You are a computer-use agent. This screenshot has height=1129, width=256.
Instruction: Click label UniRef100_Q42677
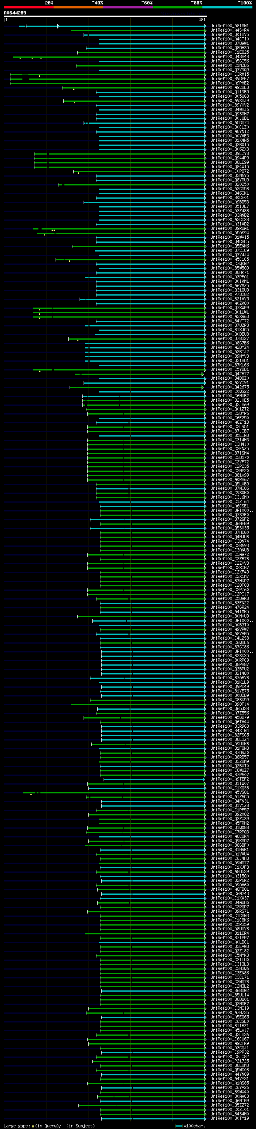tap(230, 374)
